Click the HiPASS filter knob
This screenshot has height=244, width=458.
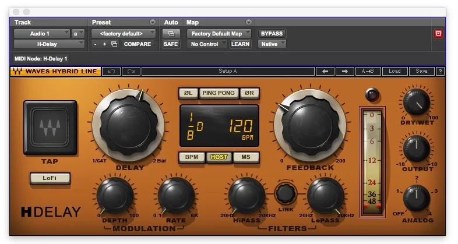click(246, 196)
